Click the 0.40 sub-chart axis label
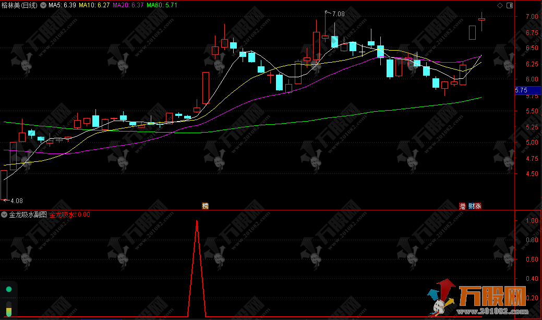 coord(532,278)
